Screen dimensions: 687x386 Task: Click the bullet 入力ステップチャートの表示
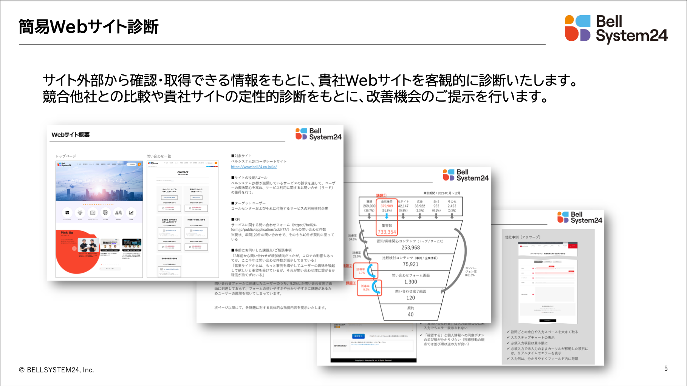[532, 338]
